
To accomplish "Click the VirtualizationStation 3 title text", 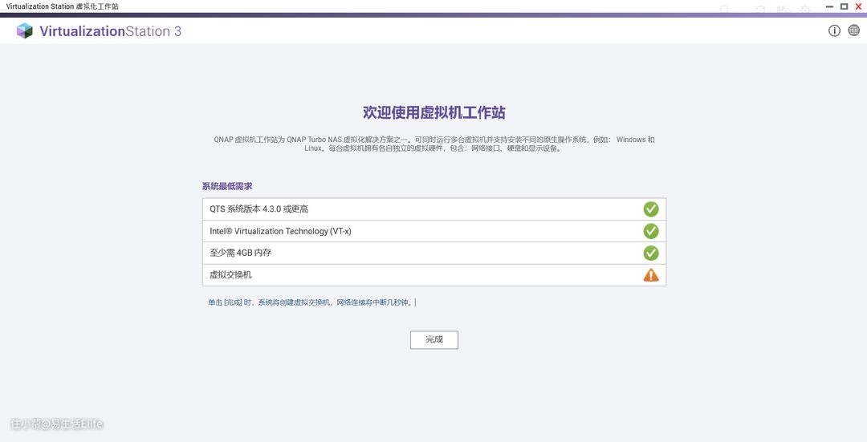I will pyautogui.click(x=110, y=31).
